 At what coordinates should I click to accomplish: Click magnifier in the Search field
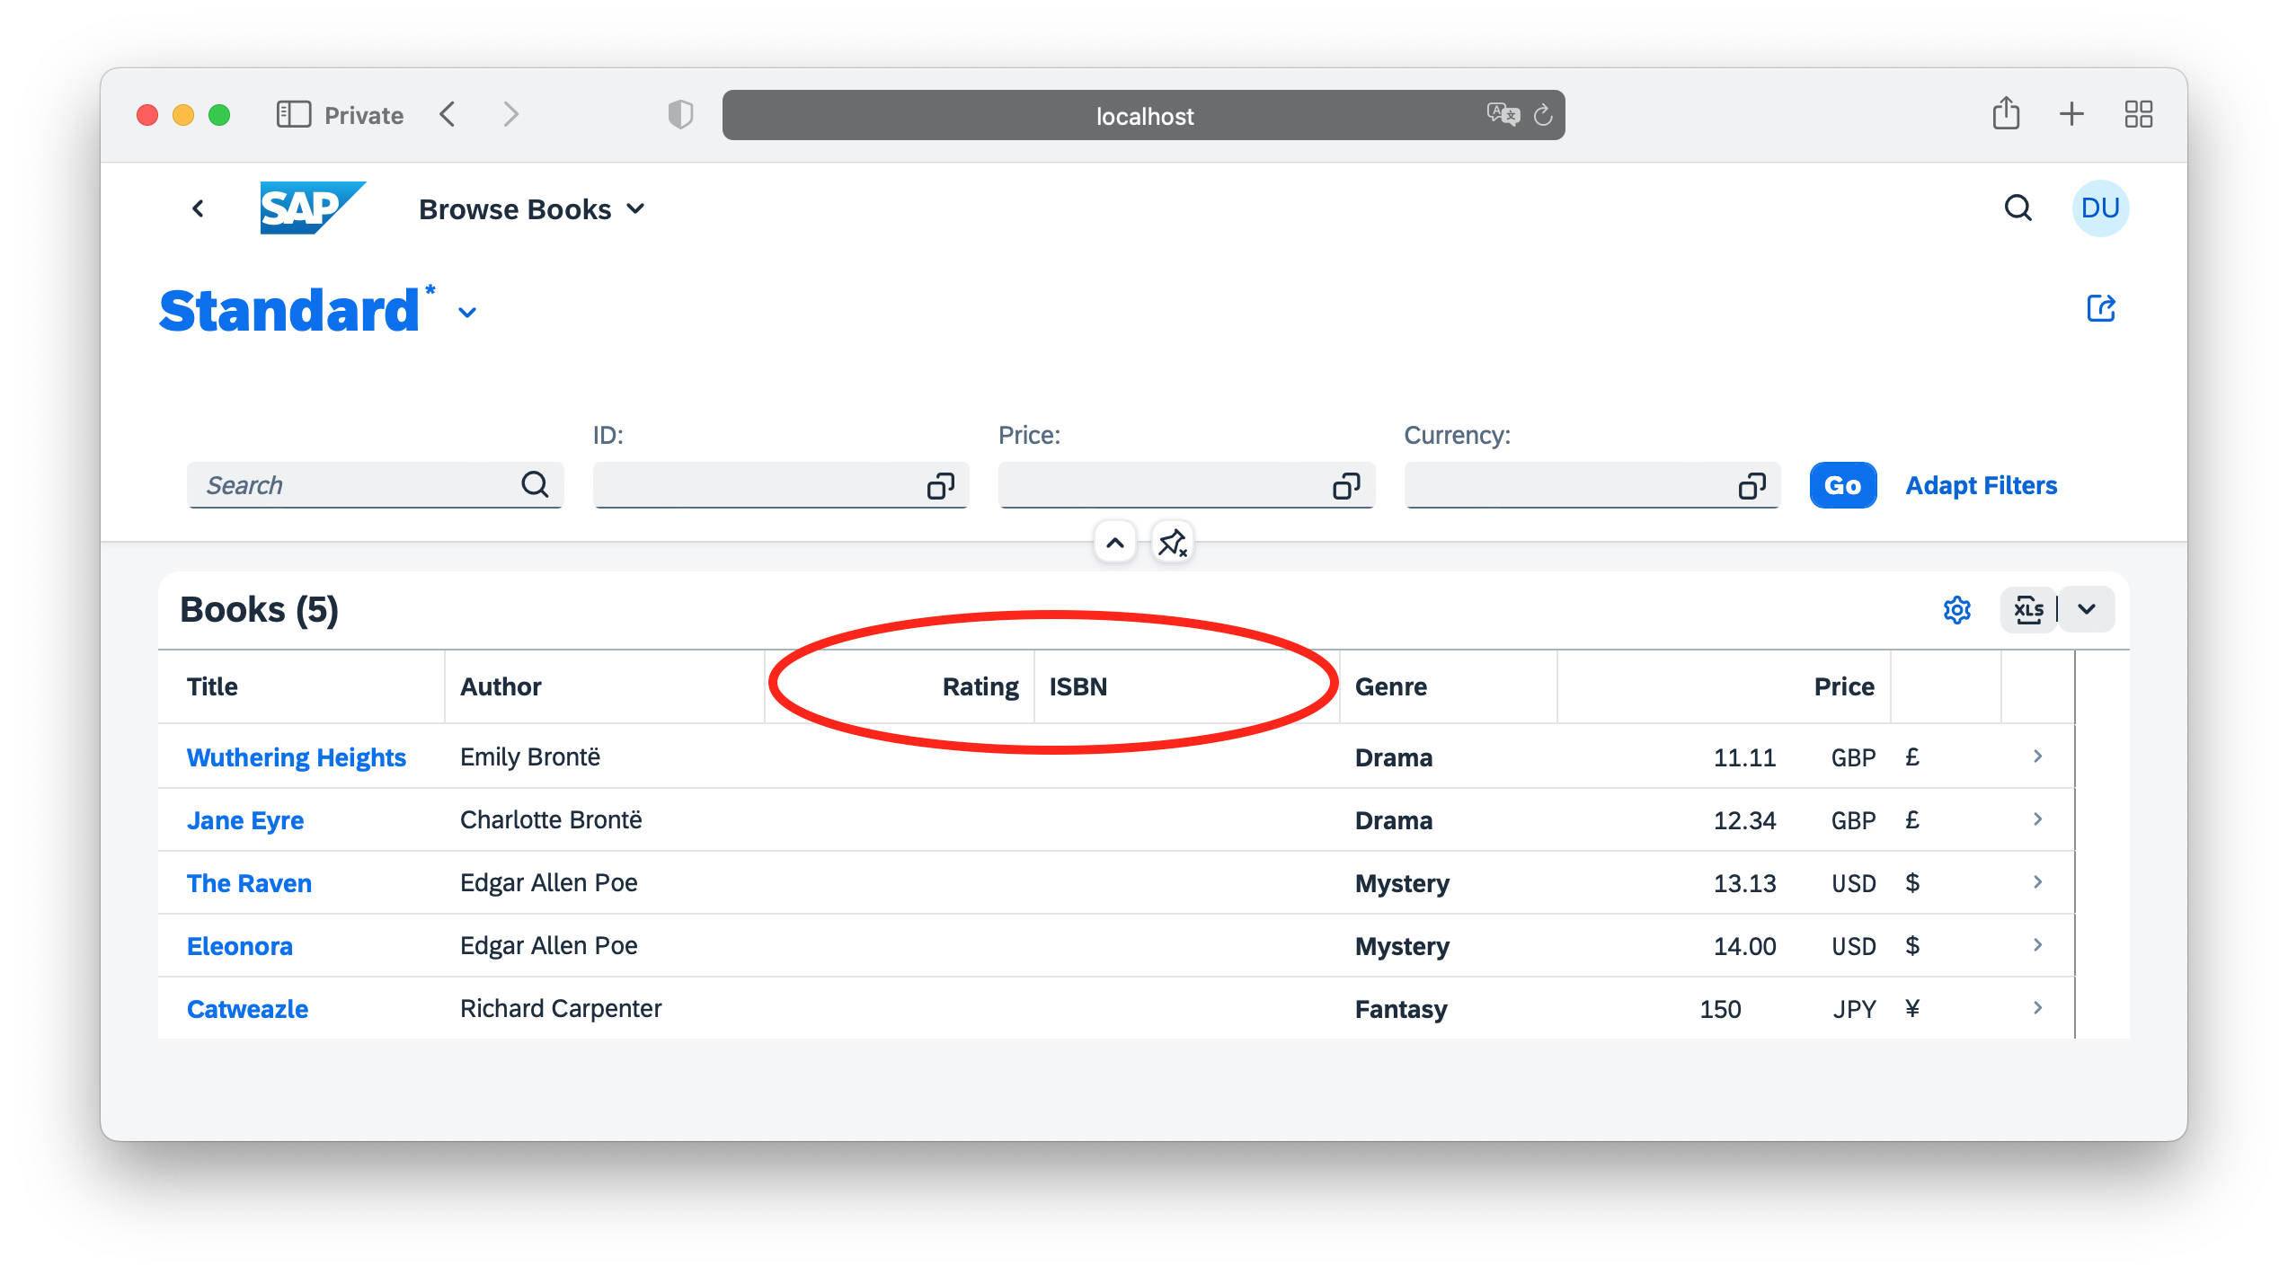pos(535,485)
